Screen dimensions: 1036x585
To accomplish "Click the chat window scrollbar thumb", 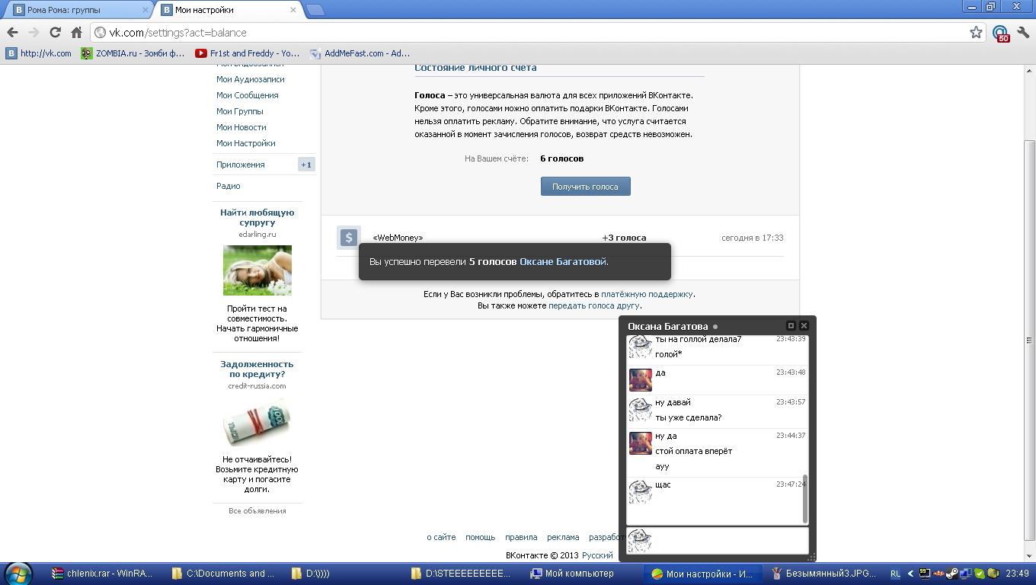I will (805, 499).
